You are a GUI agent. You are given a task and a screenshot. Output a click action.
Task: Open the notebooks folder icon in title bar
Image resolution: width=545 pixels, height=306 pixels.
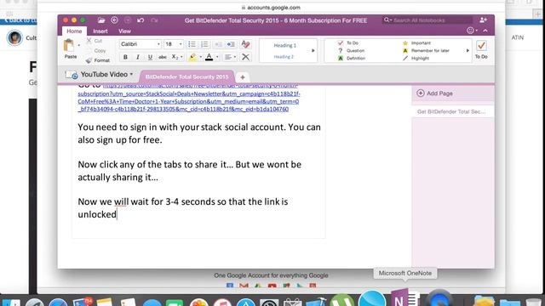(101, 20)
